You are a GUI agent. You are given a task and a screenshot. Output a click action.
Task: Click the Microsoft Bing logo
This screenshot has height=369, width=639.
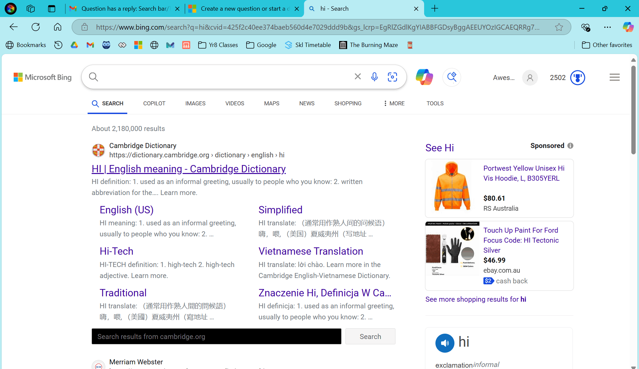[x=43, y=77]
